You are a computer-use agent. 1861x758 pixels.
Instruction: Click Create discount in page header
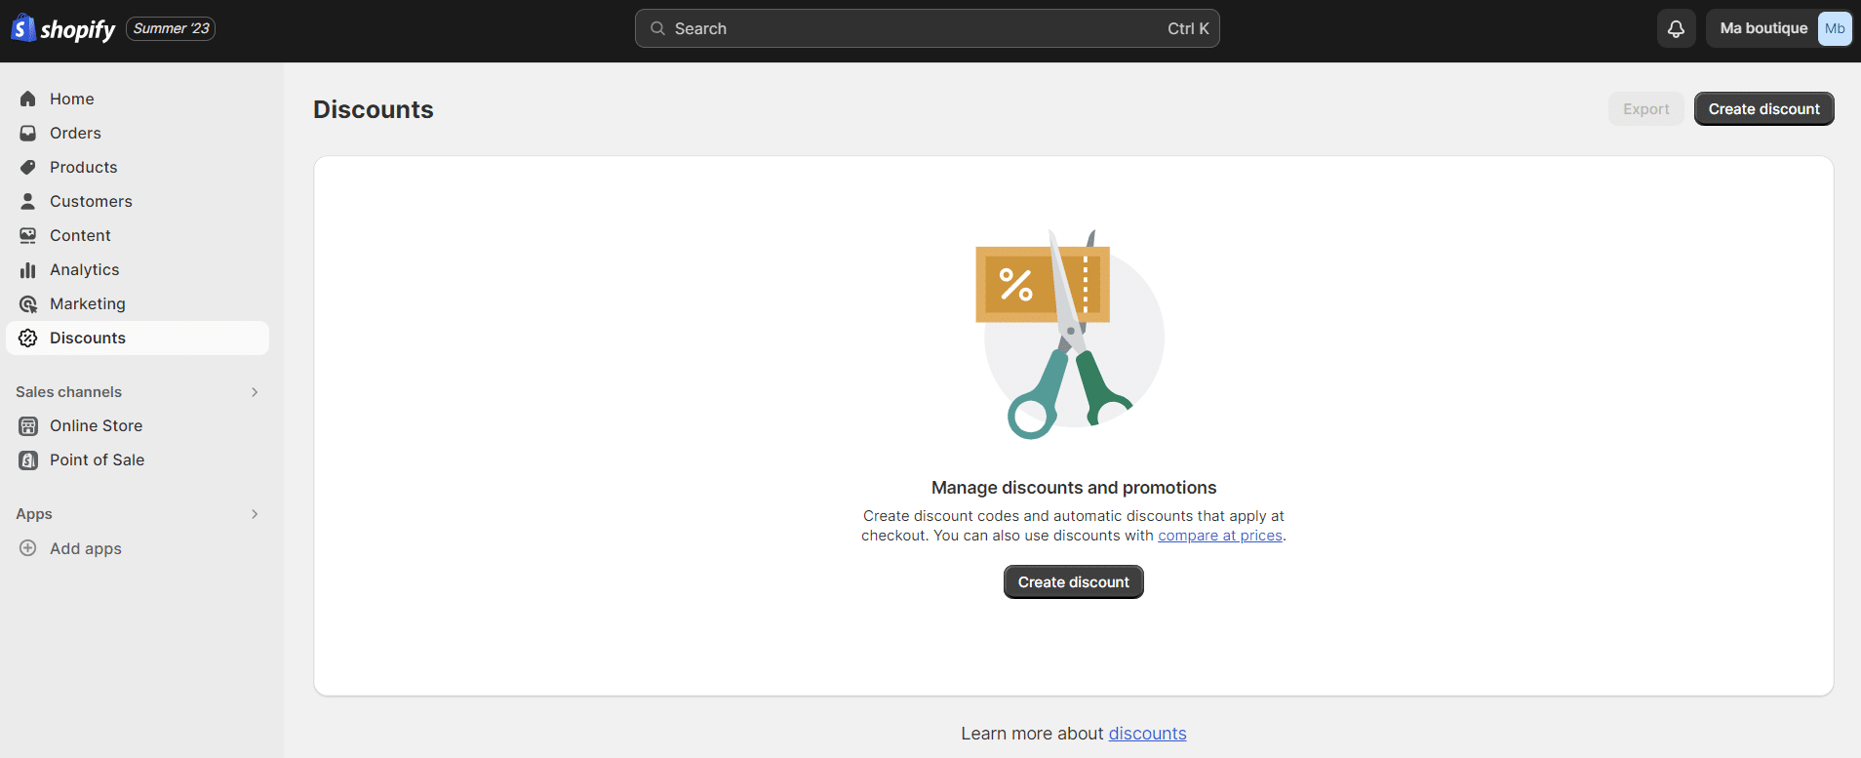[1763, 109]
